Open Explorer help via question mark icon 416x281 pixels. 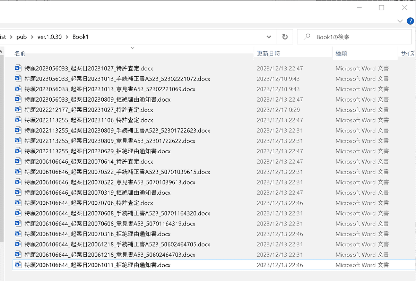pos(410,21)
